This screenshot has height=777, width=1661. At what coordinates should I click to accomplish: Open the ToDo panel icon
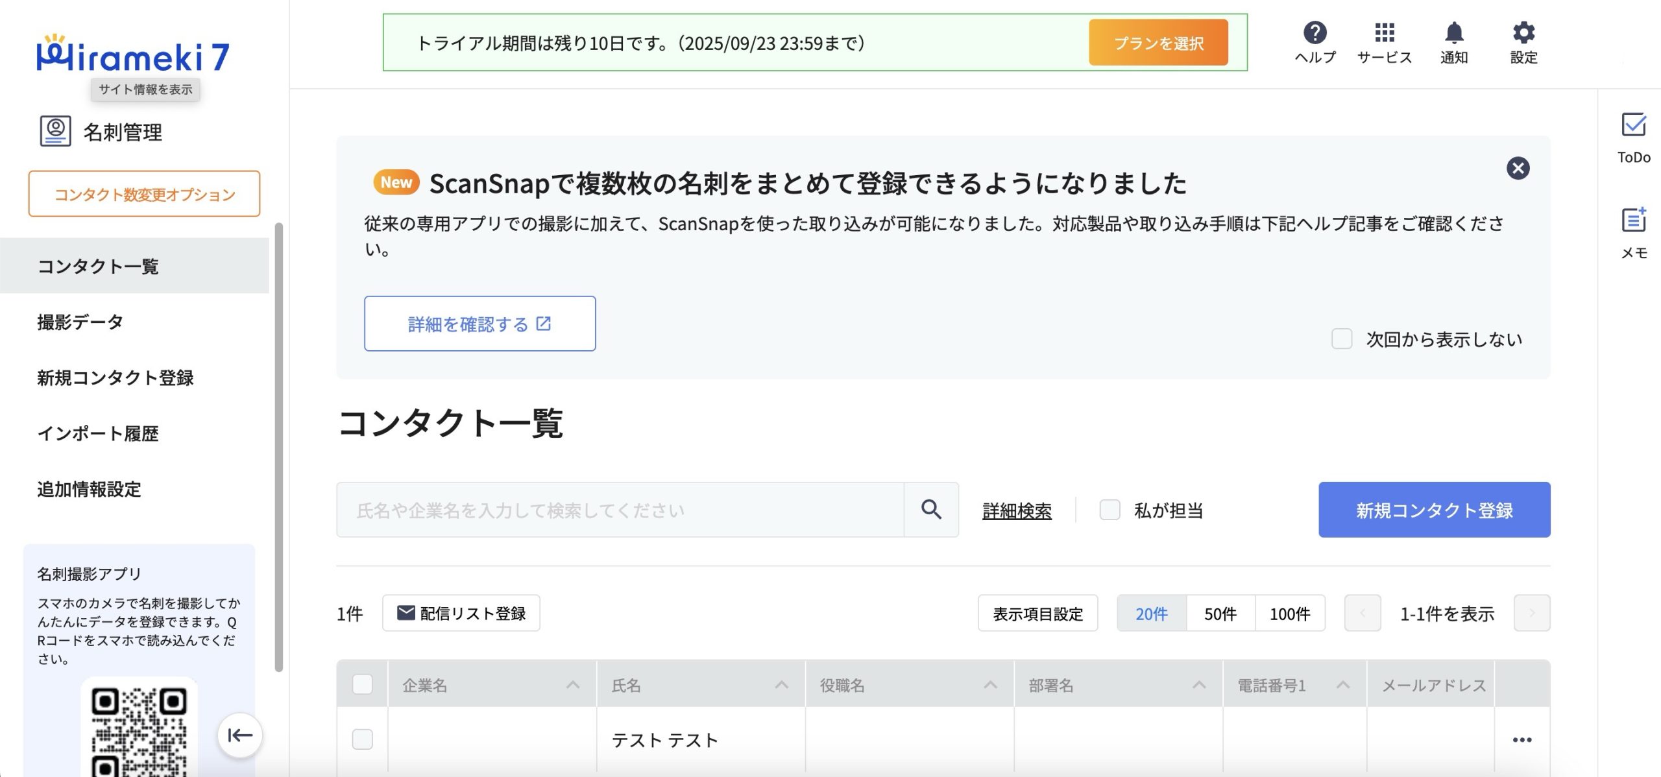[1633, 125]
